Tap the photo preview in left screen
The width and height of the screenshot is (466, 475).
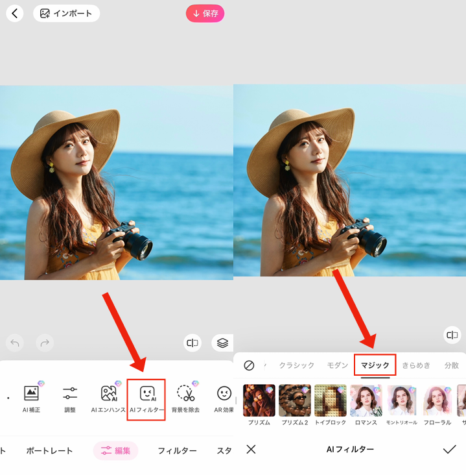[117, 182]
